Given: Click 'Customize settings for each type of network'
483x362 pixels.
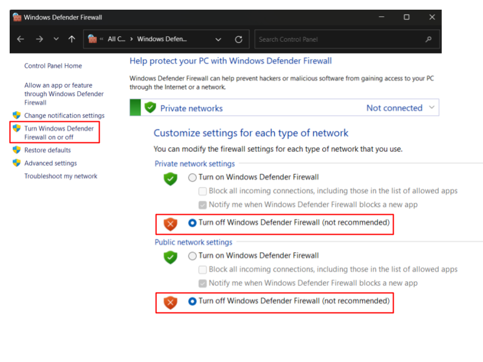Looking at the screenshot, I should tap(251, 133).
